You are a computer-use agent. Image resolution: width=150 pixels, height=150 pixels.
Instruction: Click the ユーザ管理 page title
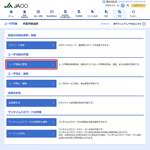(11, 24)
